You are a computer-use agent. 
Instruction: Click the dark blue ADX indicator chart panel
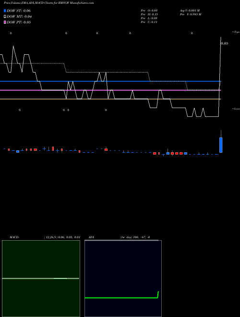[123, 279]
